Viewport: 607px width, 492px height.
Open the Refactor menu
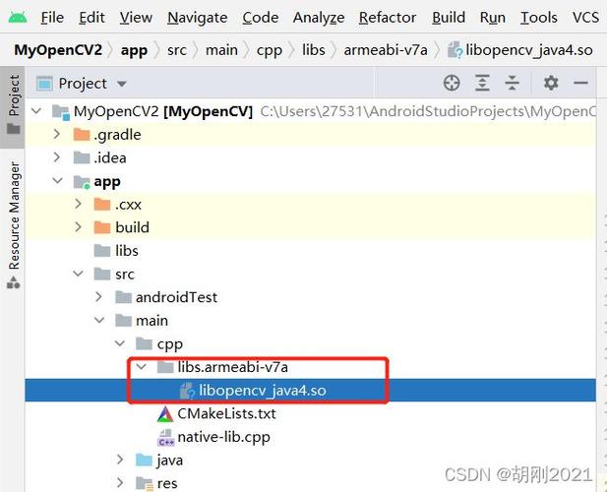[x=388, y=18]
